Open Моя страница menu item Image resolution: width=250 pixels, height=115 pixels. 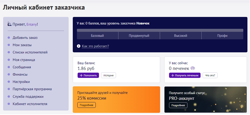(24, 60)
